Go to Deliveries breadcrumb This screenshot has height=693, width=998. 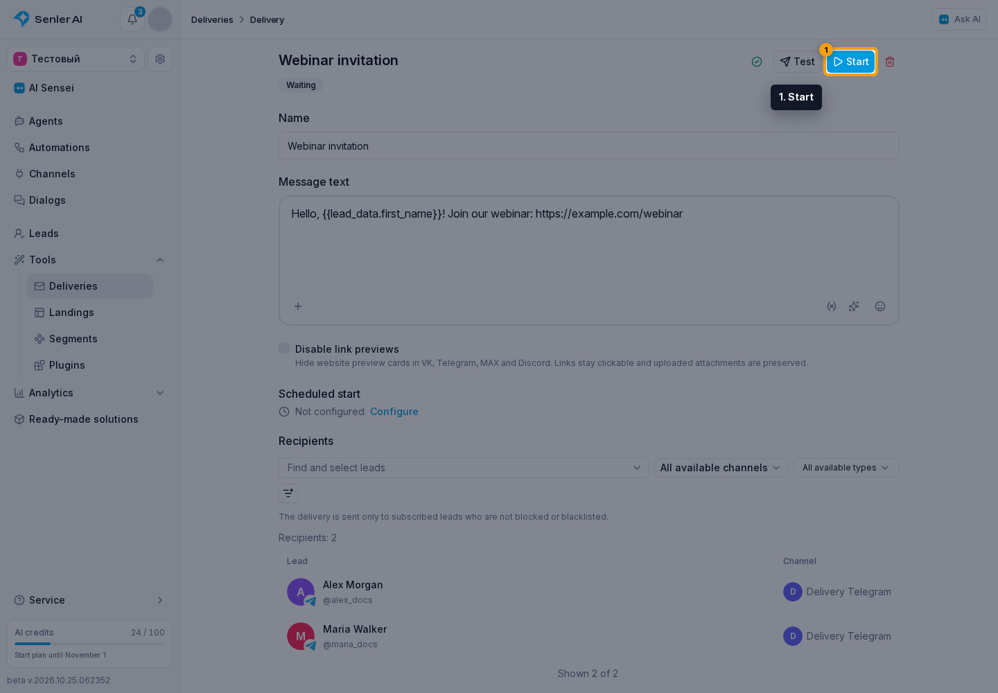212,19
